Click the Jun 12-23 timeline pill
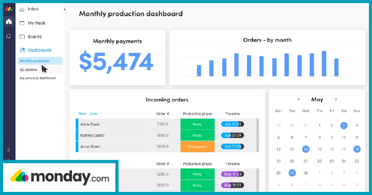The width and height of the screenshot is (372, 195). [x=233, y=124]
